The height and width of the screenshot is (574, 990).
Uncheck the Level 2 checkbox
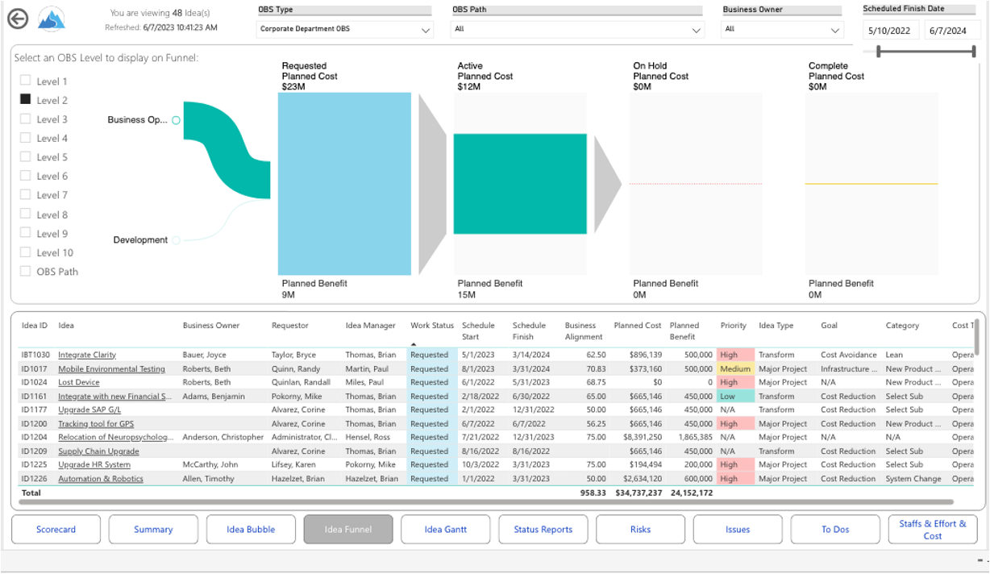(x=26, y=100)
